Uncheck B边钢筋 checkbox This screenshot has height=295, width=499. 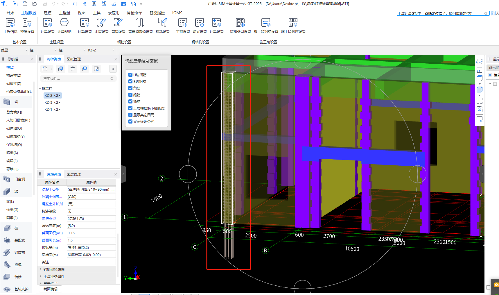click(x=130, y=81)
